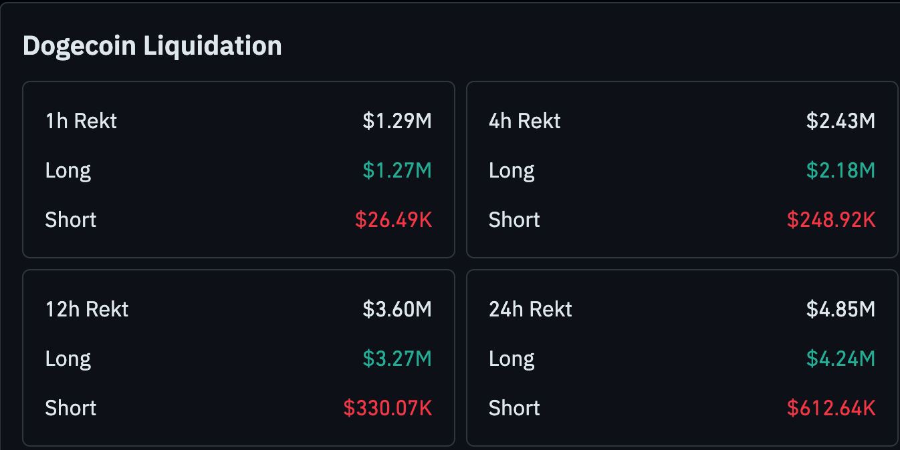900x450 pixels.
Task: Select the 4h Long value $2.18M
Action: pyautogui.click(x=840, y=170)
